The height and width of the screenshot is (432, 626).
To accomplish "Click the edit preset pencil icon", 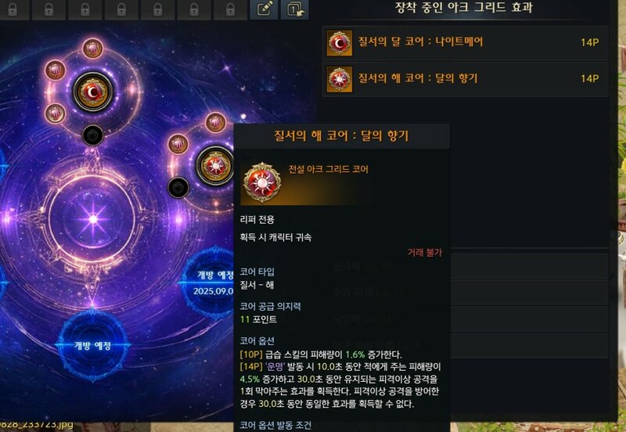I will pos(264,9).
